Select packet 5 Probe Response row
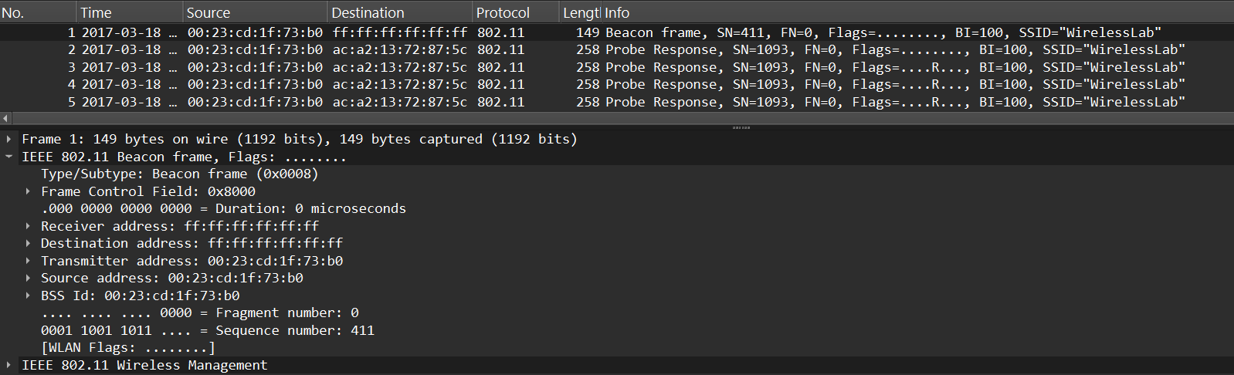This screenshot has height=375, width=1234. tap(618, 102)
